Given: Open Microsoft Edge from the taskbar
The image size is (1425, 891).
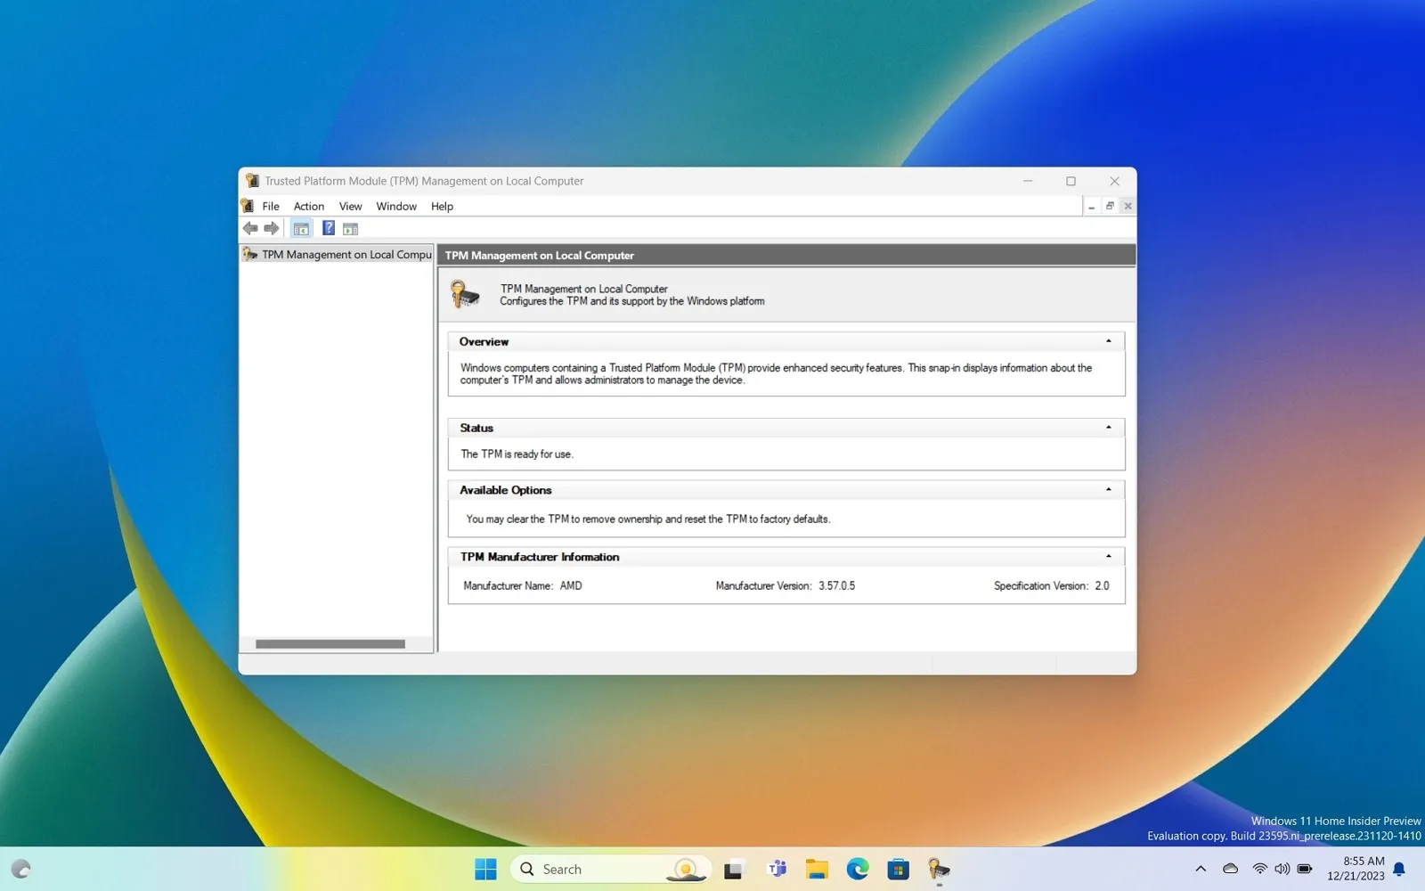Looking at the screenshot, I should click(x=858, y=869).
